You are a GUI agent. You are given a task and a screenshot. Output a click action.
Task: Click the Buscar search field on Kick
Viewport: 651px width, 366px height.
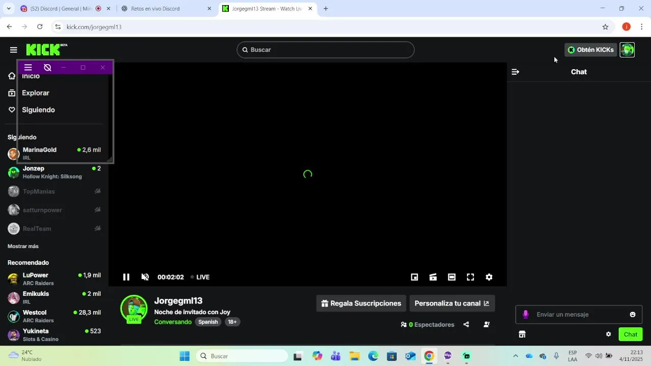point(325,50)
